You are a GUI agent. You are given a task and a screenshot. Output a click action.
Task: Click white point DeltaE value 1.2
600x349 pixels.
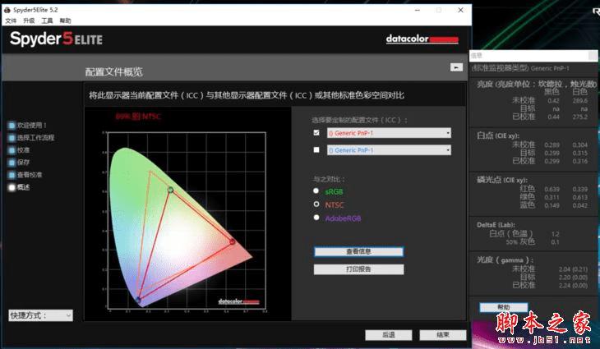(x=556, y=234)
